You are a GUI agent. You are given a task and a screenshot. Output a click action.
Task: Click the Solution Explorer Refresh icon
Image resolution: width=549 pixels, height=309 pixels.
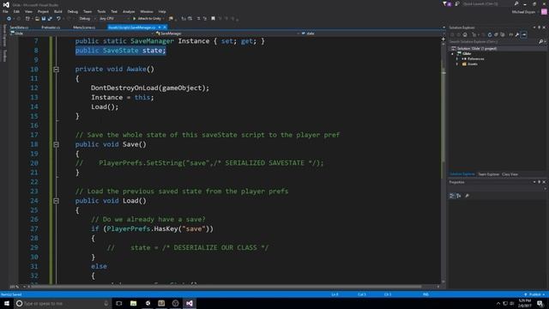pyautogui.click(x=490, y=34)
